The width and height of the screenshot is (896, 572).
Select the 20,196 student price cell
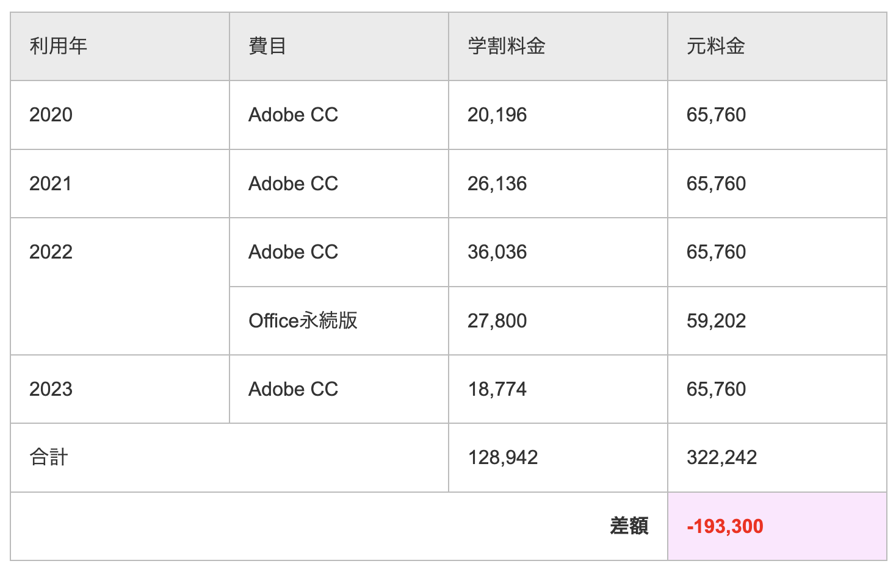point(497,115)
